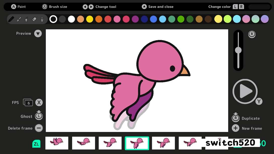
Task: Open the FPS frame rate setting
Action: (x=28, y=102)
